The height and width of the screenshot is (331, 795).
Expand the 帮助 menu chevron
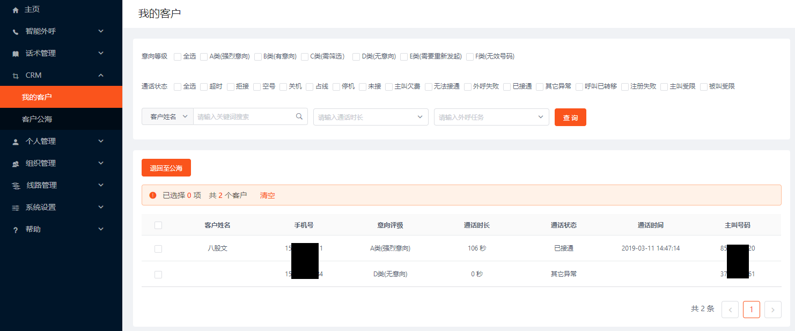click(101, 229)
